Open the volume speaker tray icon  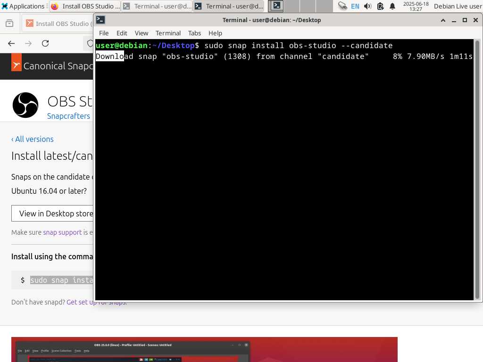point(367,6)
